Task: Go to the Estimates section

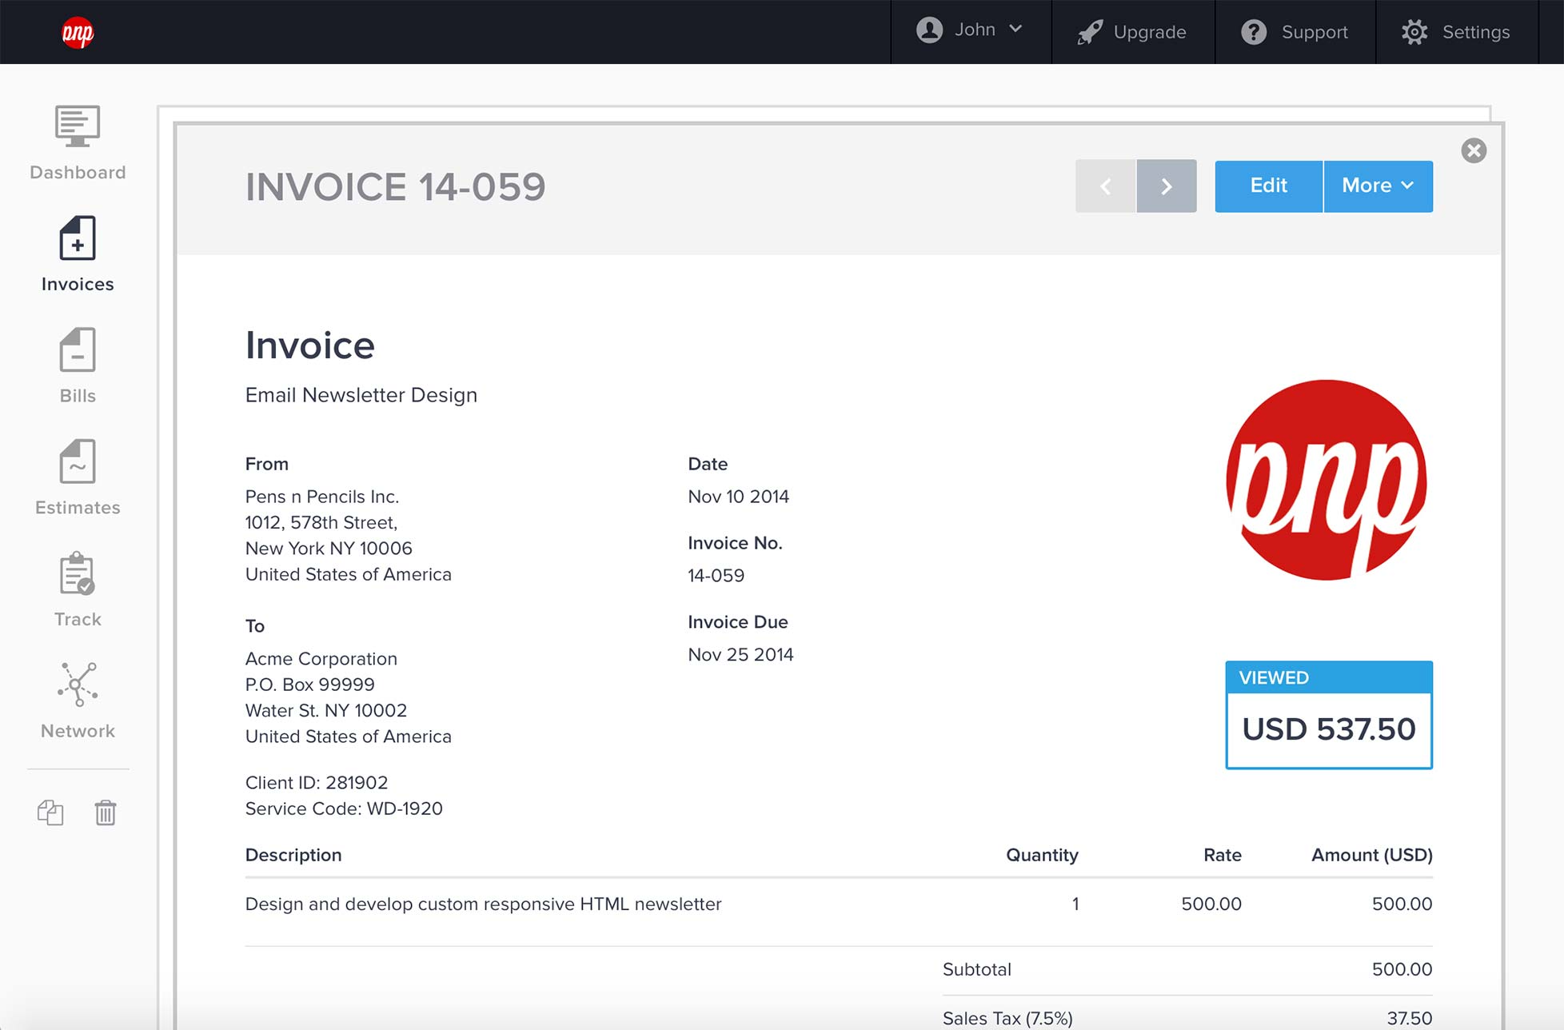Action: (78, 478)
